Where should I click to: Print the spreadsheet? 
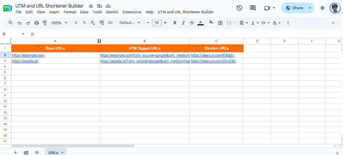tap(37, 23)
